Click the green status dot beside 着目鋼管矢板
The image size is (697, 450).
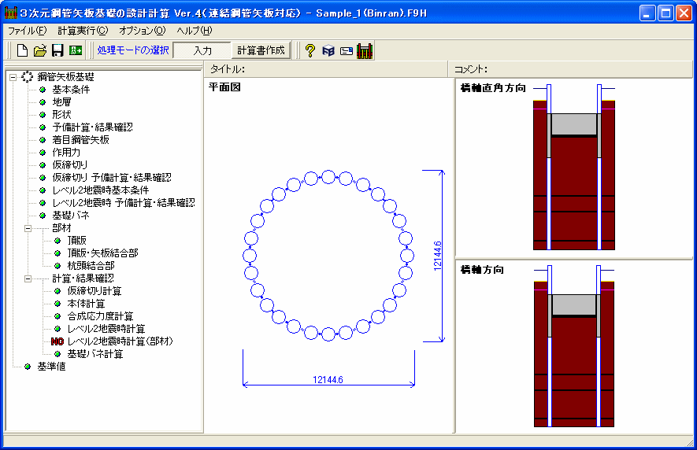[43, 140]
